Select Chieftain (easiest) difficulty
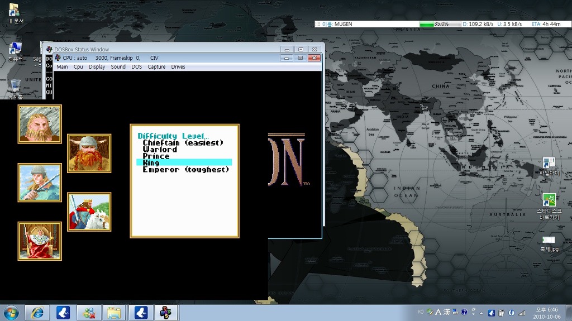This screenshot has height=321, width=572. coord(183,143)
